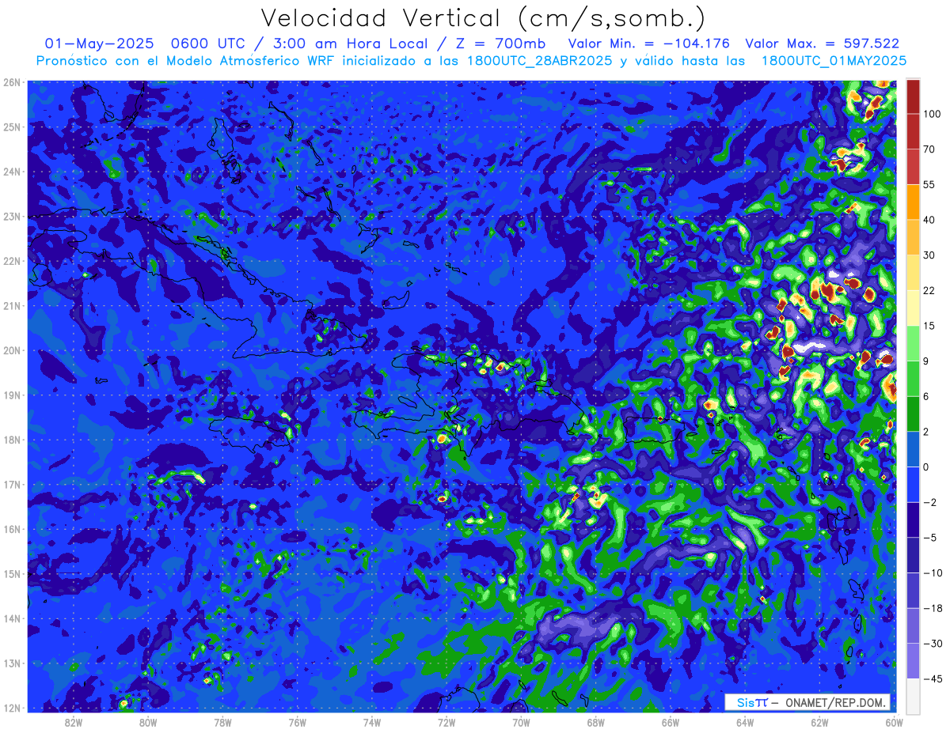Select the date text "01-May-2025"

99,43
